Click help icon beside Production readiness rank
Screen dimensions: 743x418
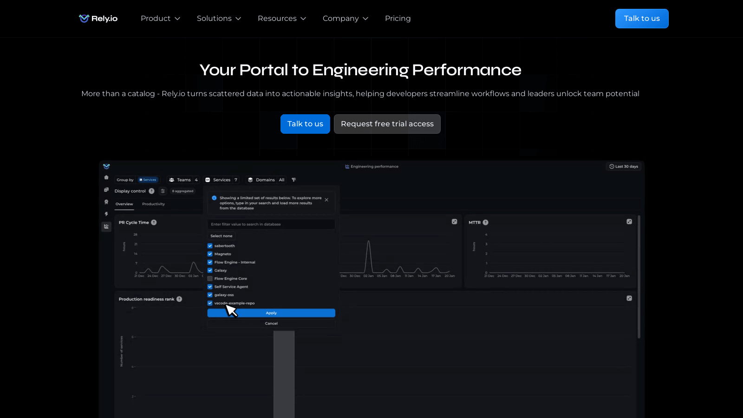point(179,299)
